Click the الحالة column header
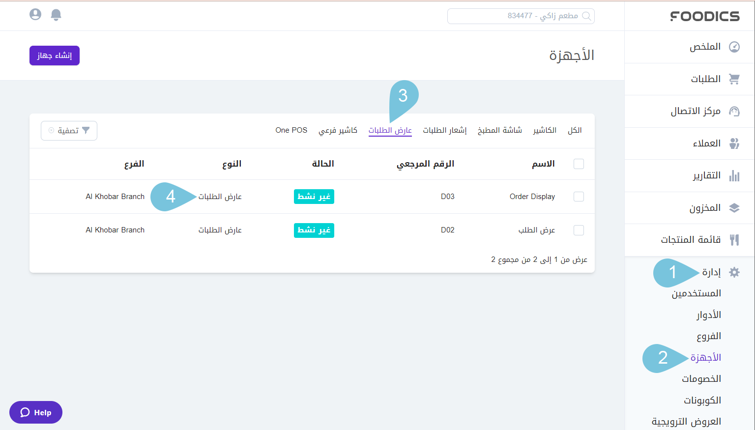Screen dimensions: 755x430 coord(323,164)
